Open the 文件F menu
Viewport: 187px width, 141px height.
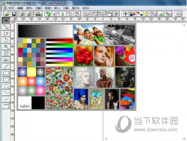pyautogui.click(x=11, y=8)
